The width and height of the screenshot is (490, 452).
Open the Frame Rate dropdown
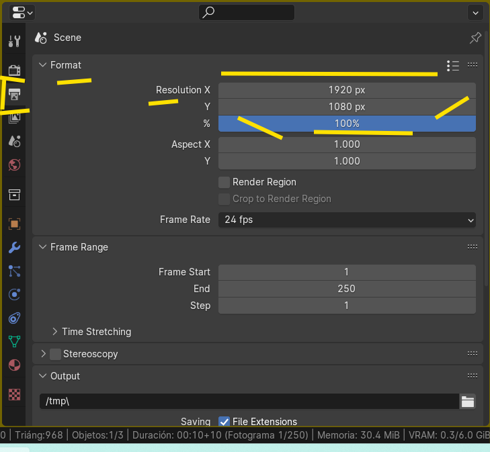[x=347, y=220]
